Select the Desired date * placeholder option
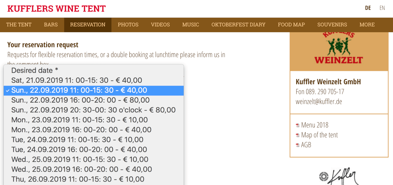The image size is (393, 185). [x=94, y=70]
